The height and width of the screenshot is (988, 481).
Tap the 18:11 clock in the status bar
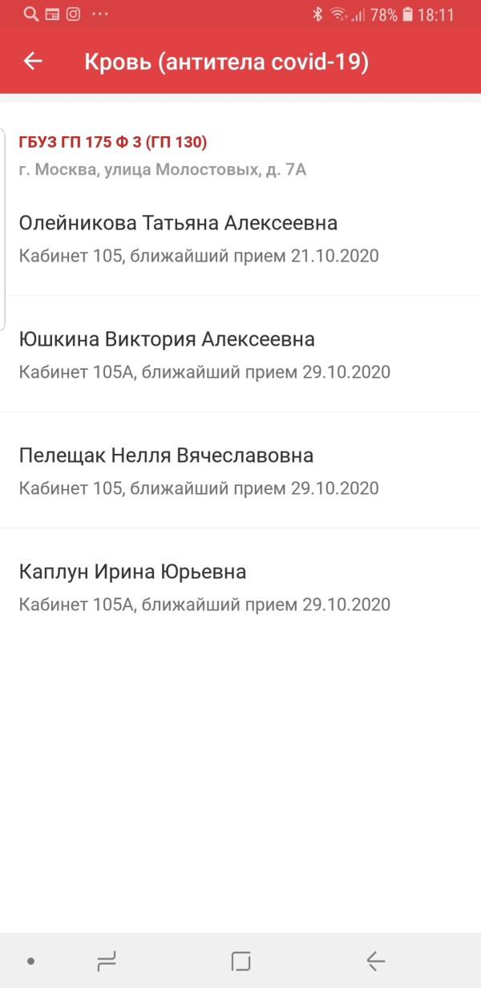436,14
